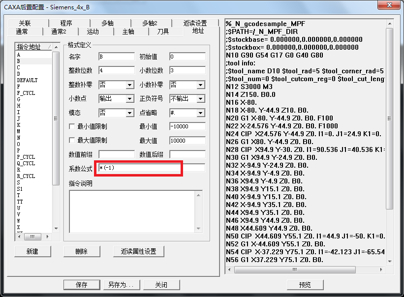Click the 新建 button
The height and width of the screenshot is (297, 404).
tap(32, 251)
